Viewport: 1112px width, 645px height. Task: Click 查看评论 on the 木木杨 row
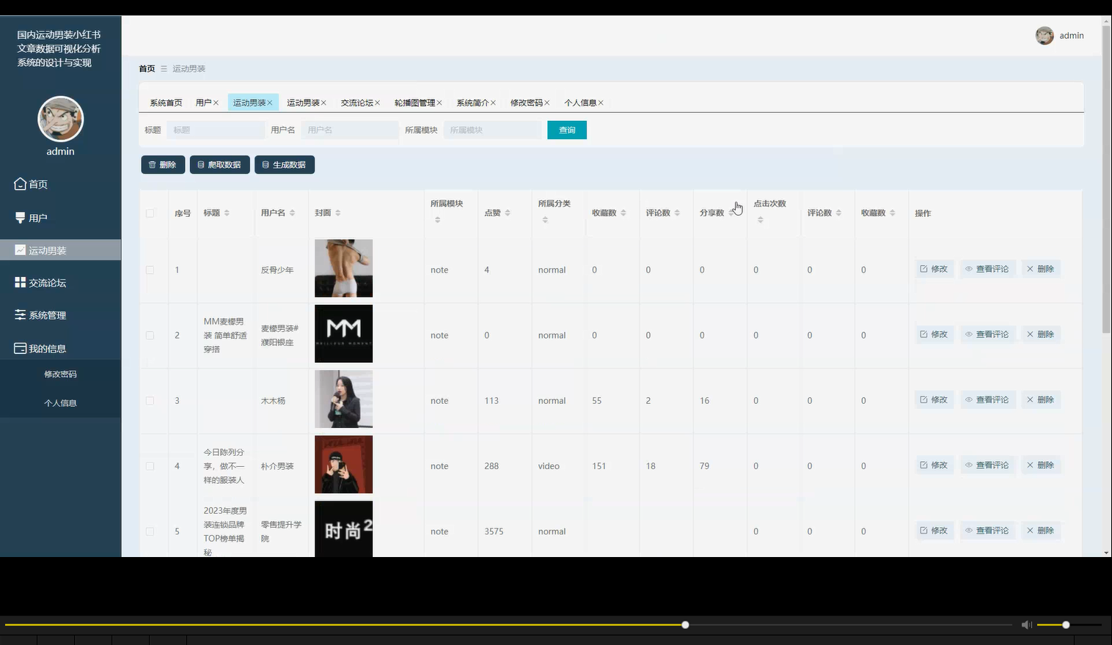tap(987, 399)
